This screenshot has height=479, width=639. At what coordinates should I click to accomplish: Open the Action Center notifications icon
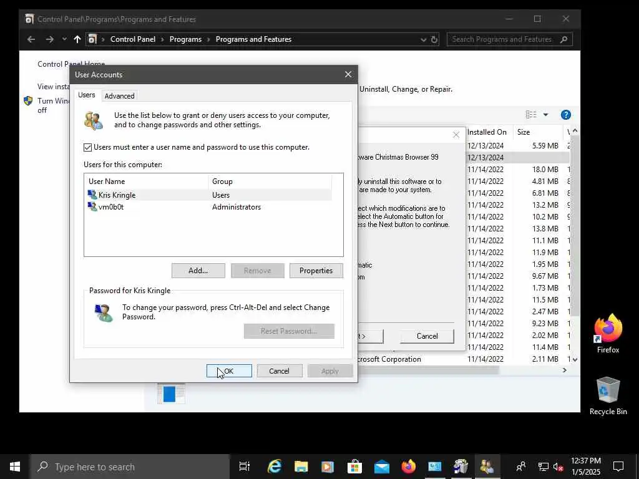point(618,467)
